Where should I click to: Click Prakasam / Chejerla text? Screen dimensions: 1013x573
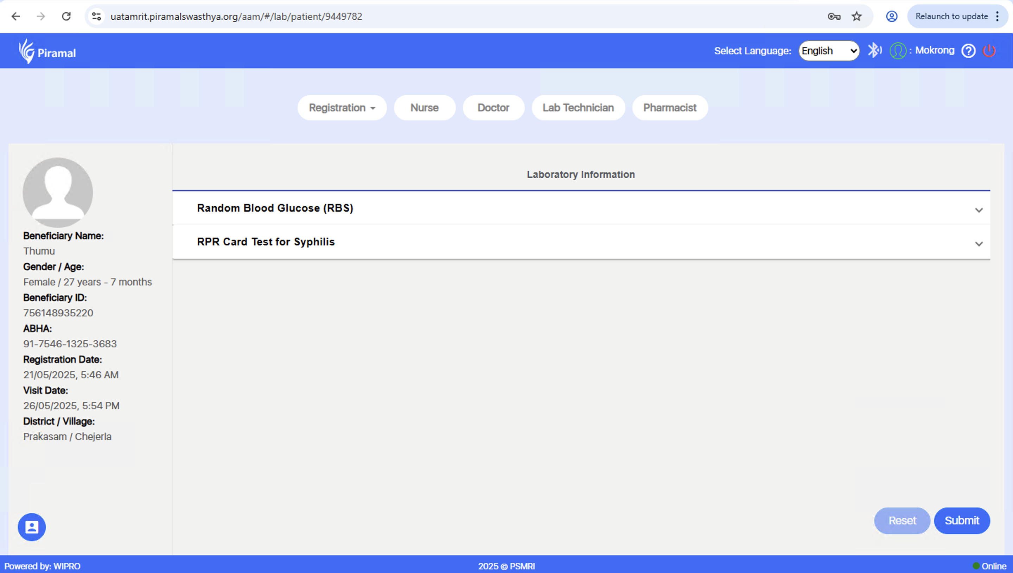tap(67, 437)
